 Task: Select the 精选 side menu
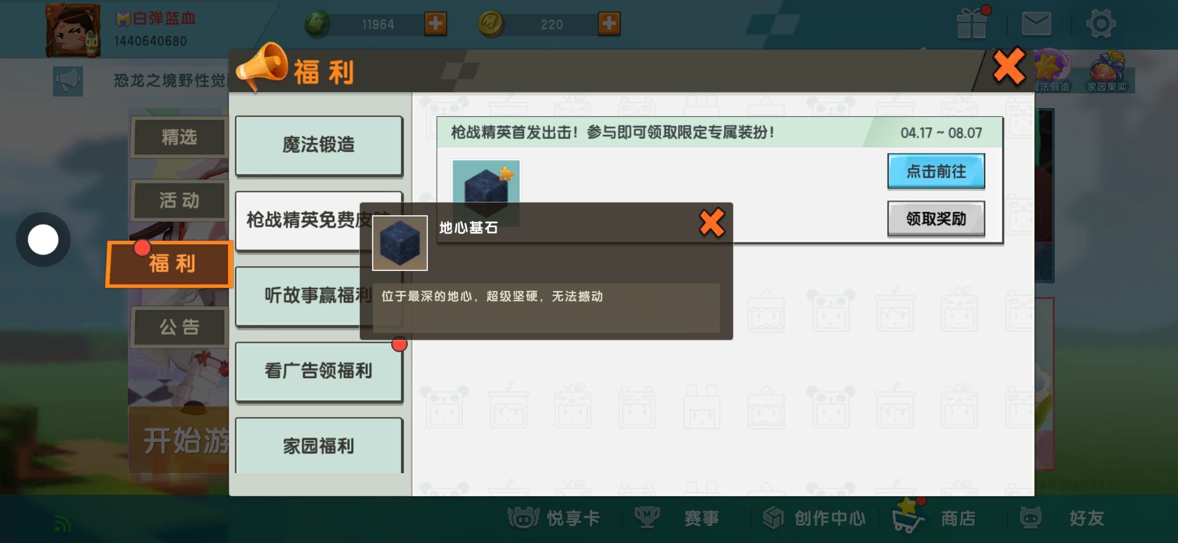(179, 137)
